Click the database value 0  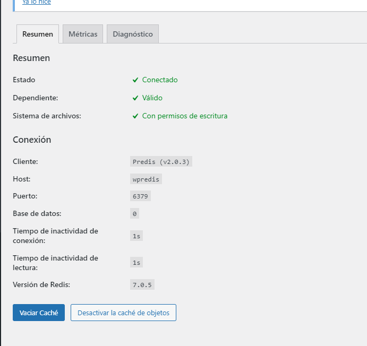click(135, 214)
